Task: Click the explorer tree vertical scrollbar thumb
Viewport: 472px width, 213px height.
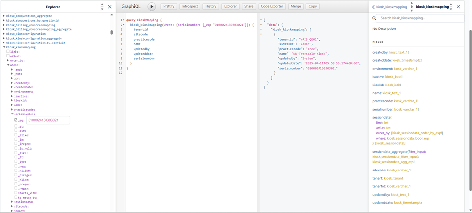Action: 112,32
